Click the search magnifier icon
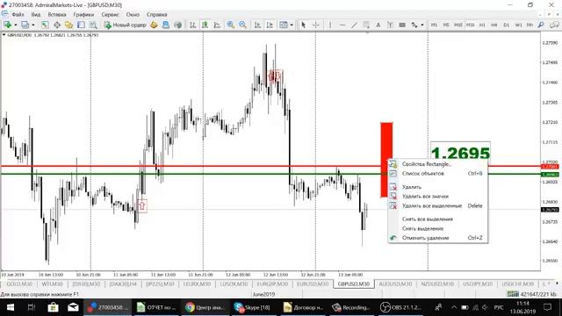 click(541, 25)
